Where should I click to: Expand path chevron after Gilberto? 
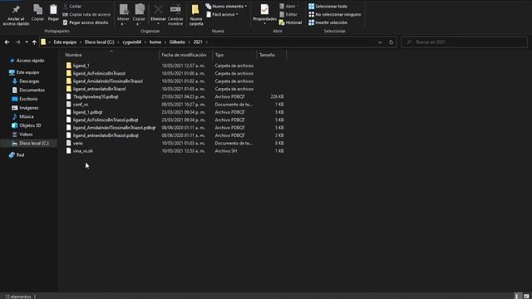[x=189, y=42]
